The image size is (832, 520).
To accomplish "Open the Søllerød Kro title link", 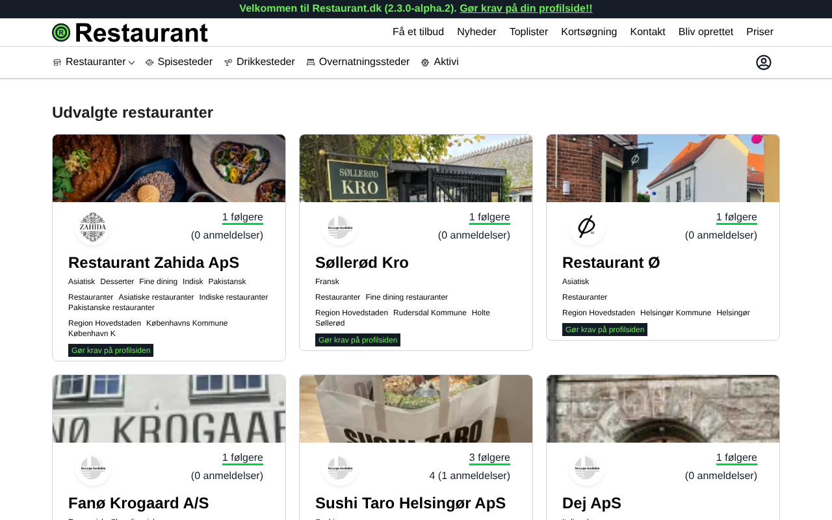I will [362, 263].
